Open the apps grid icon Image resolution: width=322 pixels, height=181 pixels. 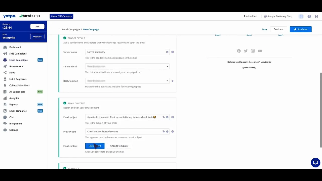[301, 16]
